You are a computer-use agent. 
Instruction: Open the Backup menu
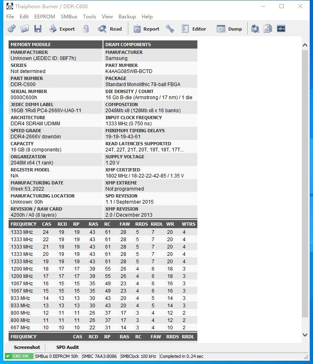[127, 16]
